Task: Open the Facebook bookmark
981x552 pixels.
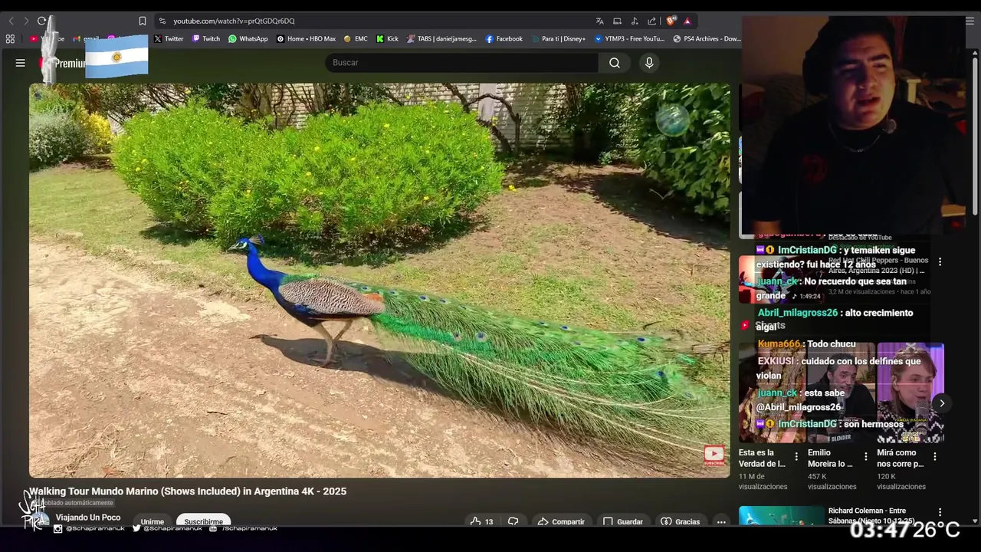Action: point(504,38)
